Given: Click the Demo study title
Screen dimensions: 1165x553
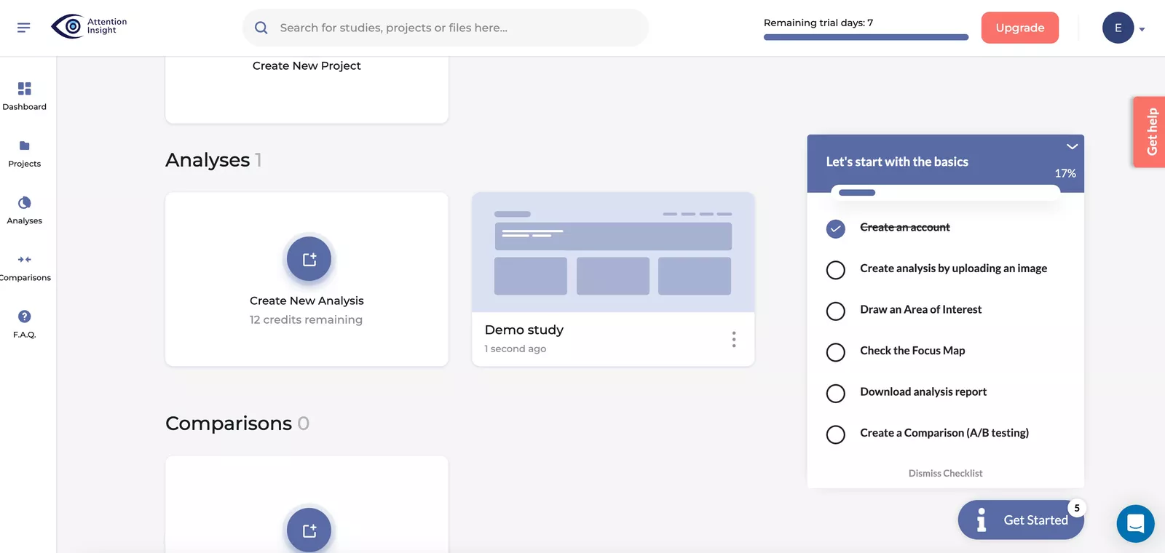Looking at the screenshot, I should [524, 330].
